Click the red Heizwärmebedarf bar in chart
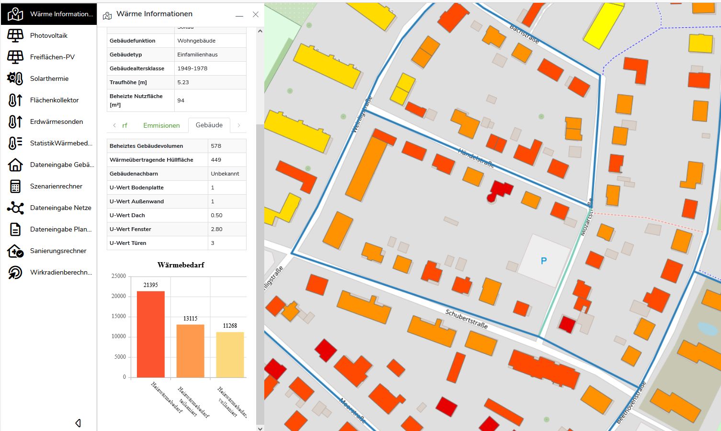The image size is (721, 431). pos(151,334)
